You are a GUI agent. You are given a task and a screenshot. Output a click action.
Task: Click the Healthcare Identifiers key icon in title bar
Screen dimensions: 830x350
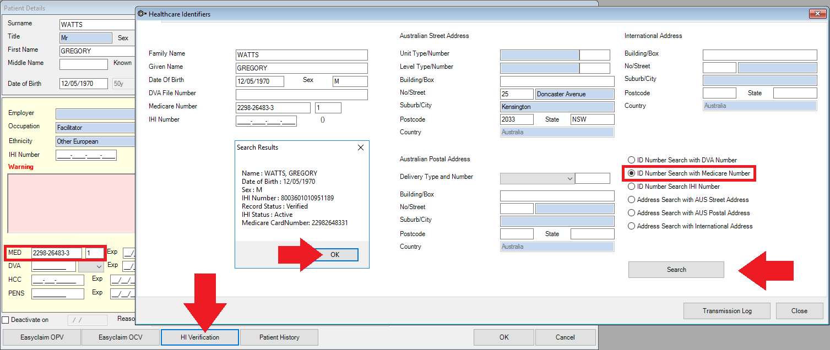[142, 14]
